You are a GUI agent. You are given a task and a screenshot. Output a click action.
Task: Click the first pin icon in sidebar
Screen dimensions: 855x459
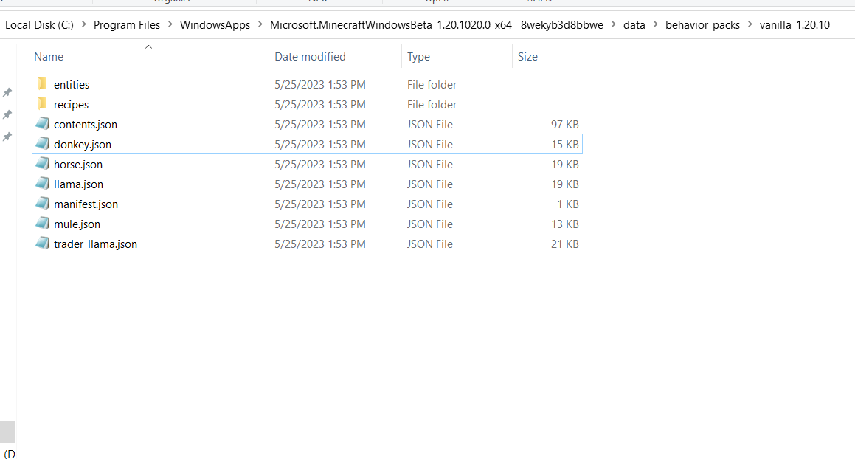coord(7,92)
